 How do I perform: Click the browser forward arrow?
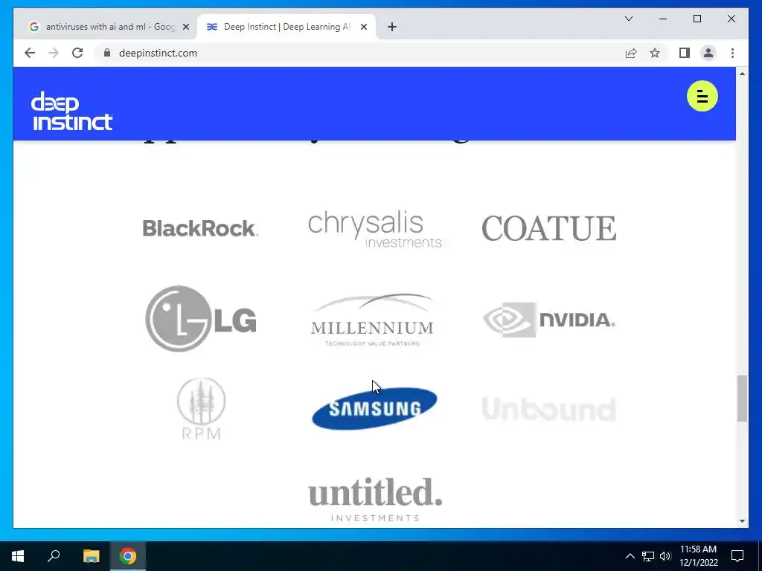point(54,53)
